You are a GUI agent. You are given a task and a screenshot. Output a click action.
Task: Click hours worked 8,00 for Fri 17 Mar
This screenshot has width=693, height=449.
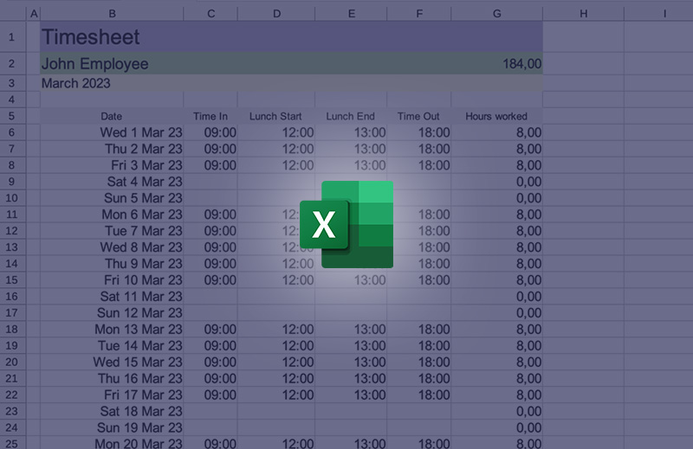(x=496, y=394)
